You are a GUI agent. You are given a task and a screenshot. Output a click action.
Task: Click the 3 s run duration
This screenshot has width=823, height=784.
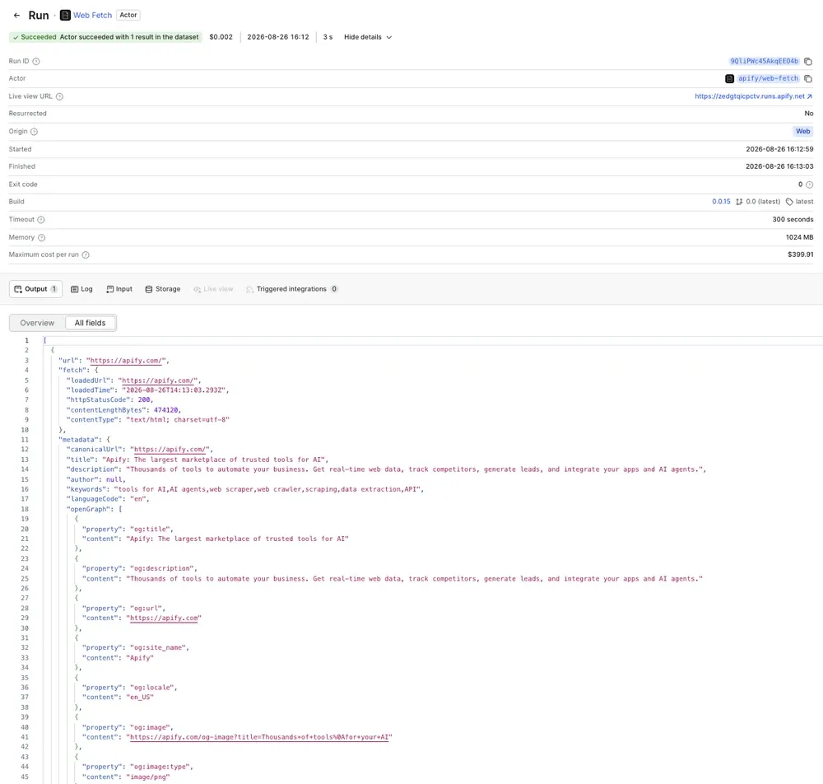(x=328, y=37)
